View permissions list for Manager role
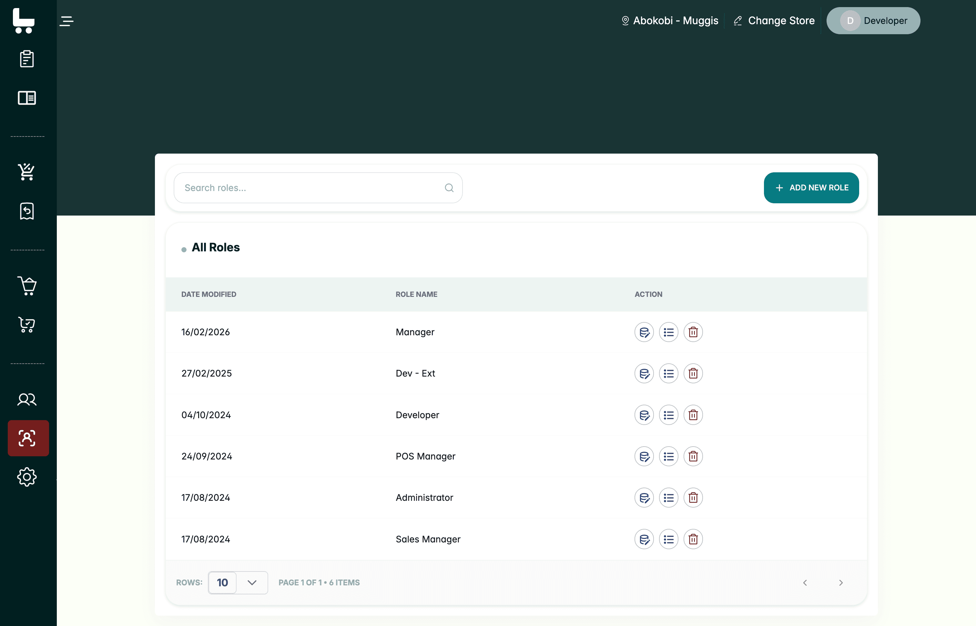 point(668,332)
